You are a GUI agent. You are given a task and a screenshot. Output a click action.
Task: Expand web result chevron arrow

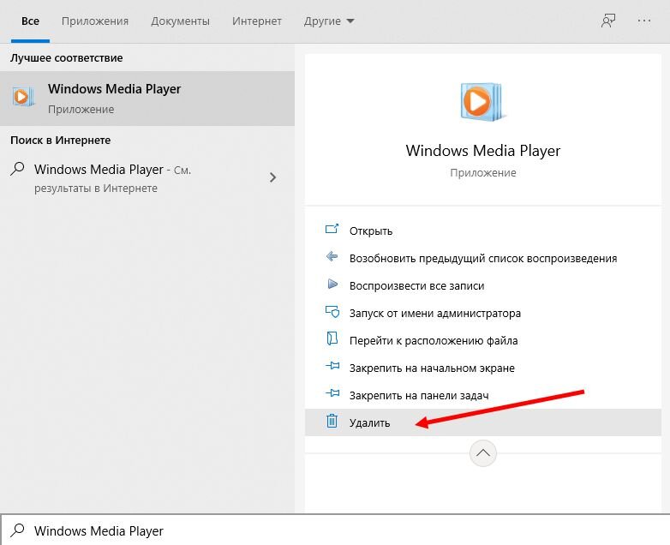[272, 177]
